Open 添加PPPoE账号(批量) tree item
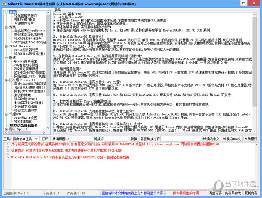Viewport: 262px width, 198px height. coord(30,53)
